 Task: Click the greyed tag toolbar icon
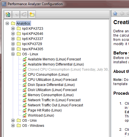[x=24, y=14]
